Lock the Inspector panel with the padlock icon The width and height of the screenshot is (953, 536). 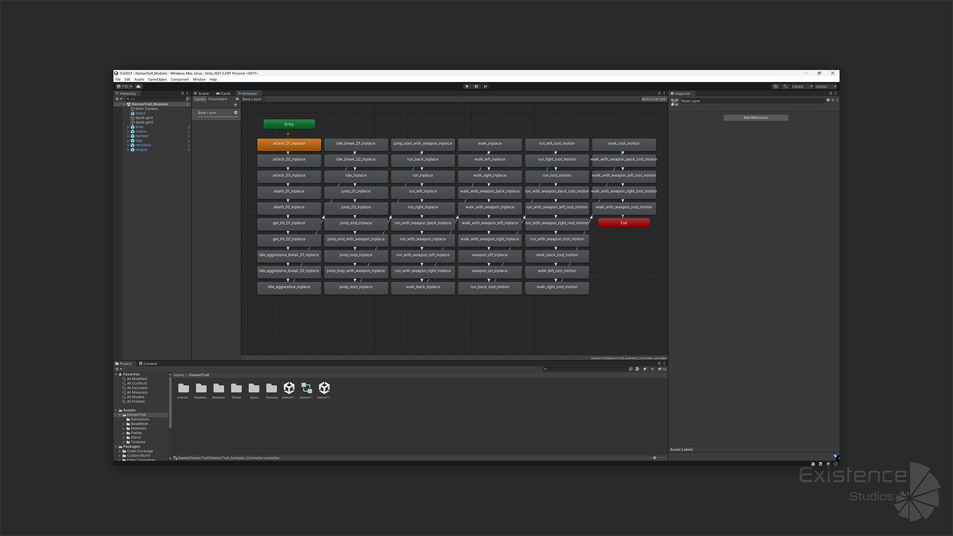pyautogui.click(x=830, y=93)
